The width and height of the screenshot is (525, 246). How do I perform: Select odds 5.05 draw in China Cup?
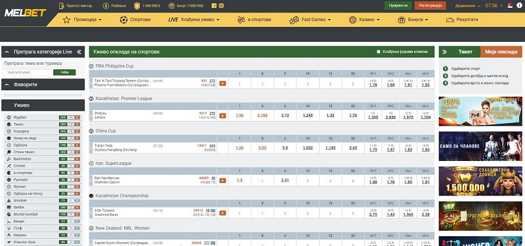click(262, 148)
